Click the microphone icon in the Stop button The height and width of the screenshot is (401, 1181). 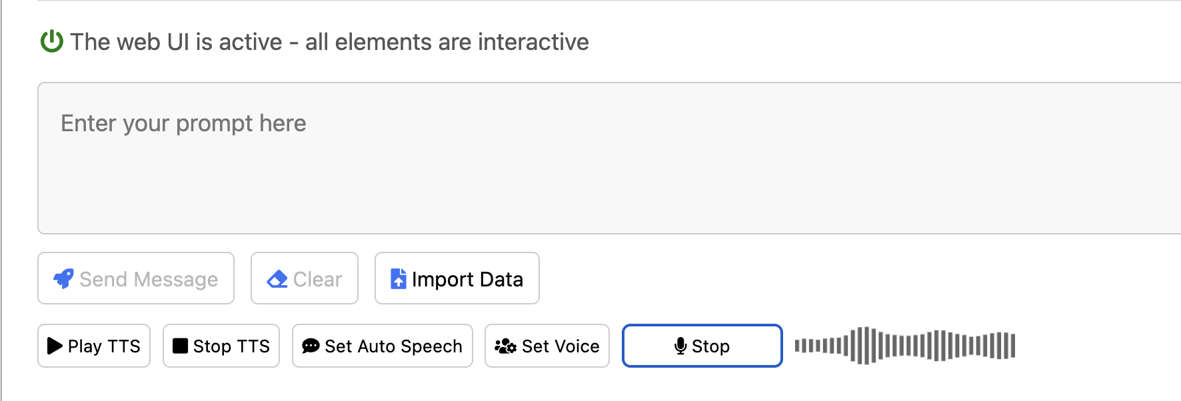(680, 346)
